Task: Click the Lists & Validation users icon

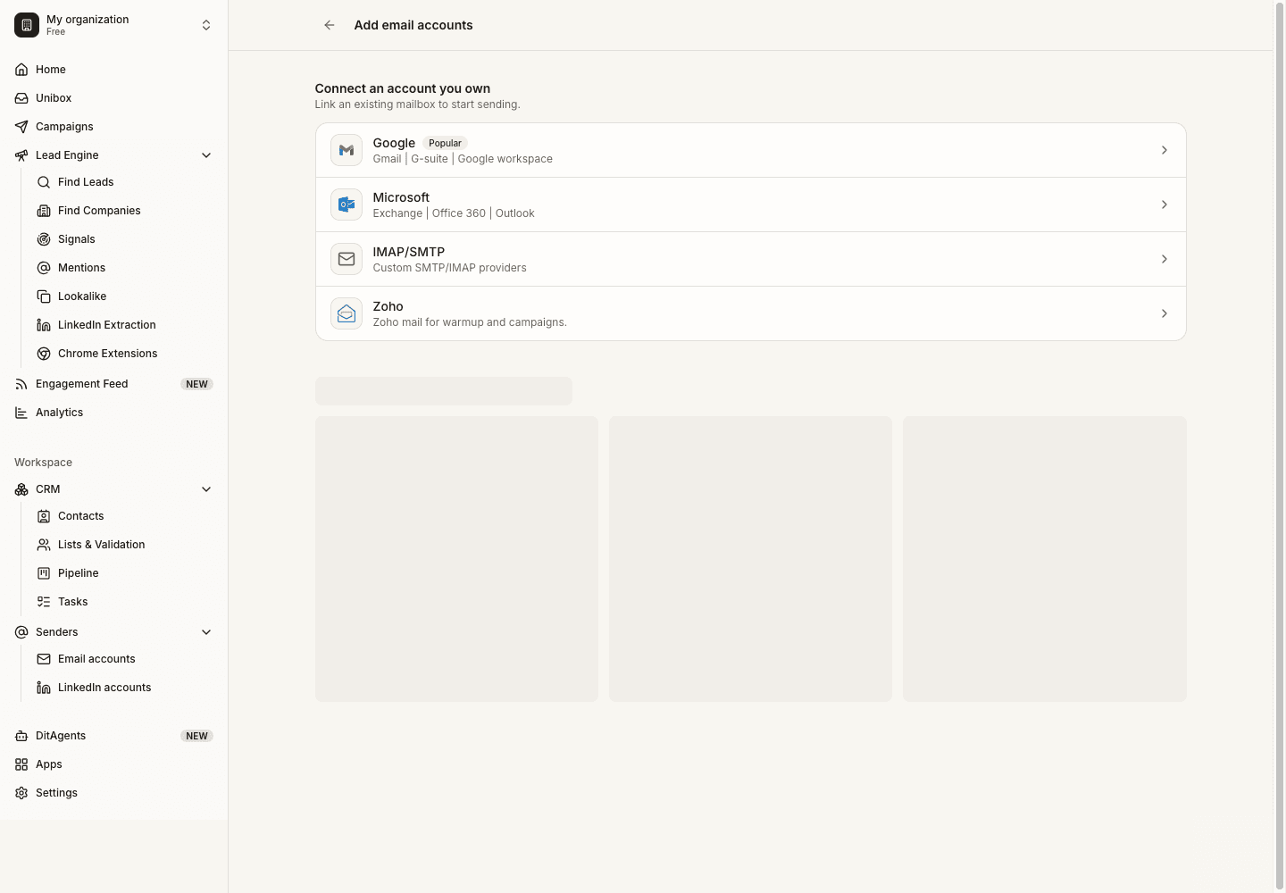Action: [44, 545]
